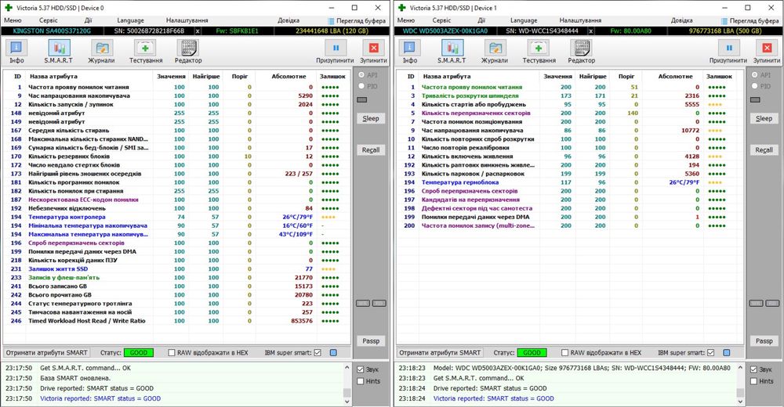The width and height of the screenshot is (784, 407).
Task: Click Passp button in Device 1 window
Action: point(764,341)
